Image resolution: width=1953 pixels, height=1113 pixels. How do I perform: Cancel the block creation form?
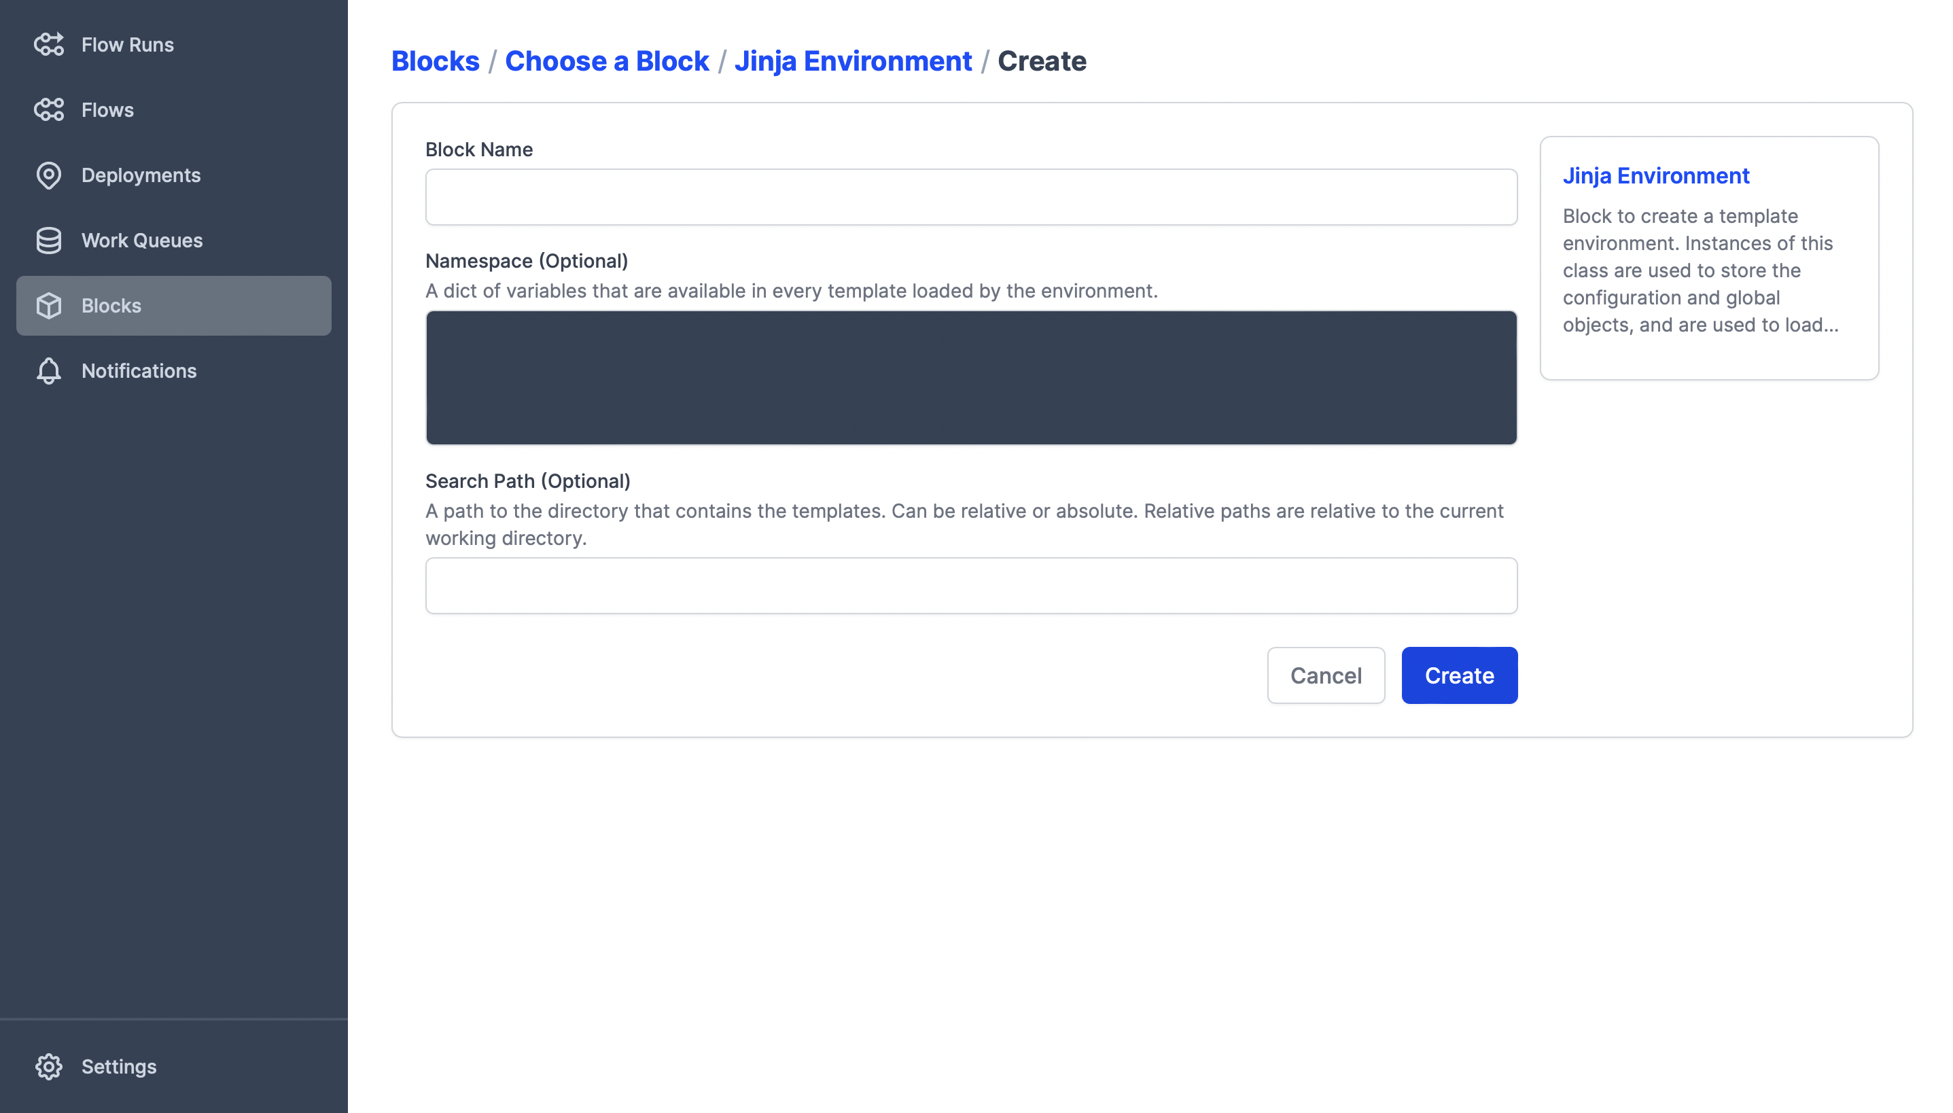click(x=1324, y=675)
